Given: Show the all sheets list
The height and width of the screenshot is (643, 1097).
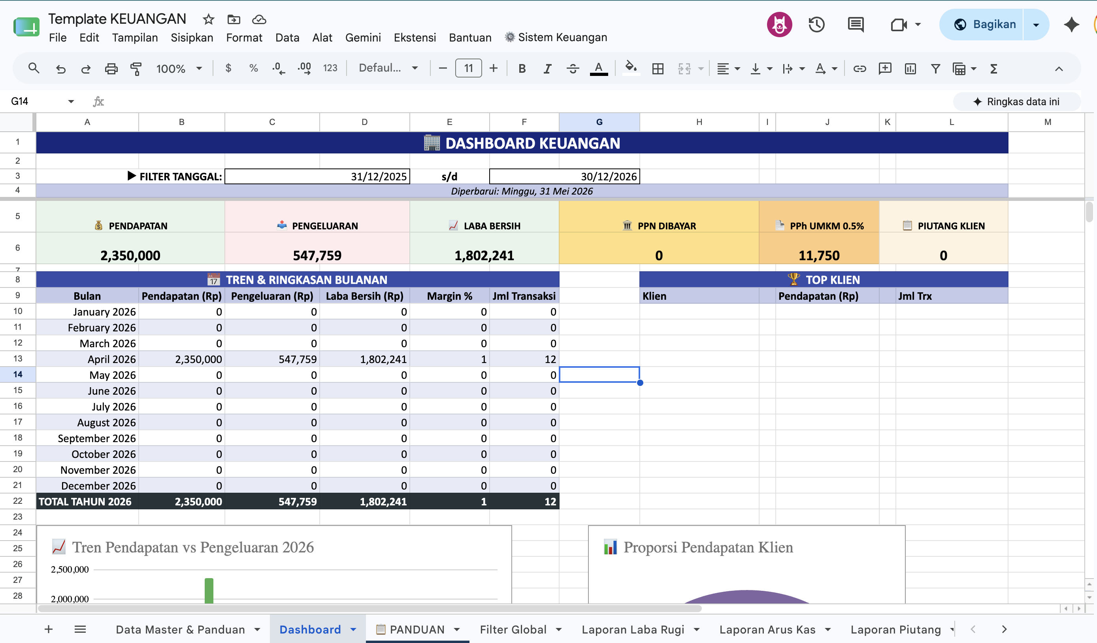Looking at the screenshot, I should click(x=80, y=630).
